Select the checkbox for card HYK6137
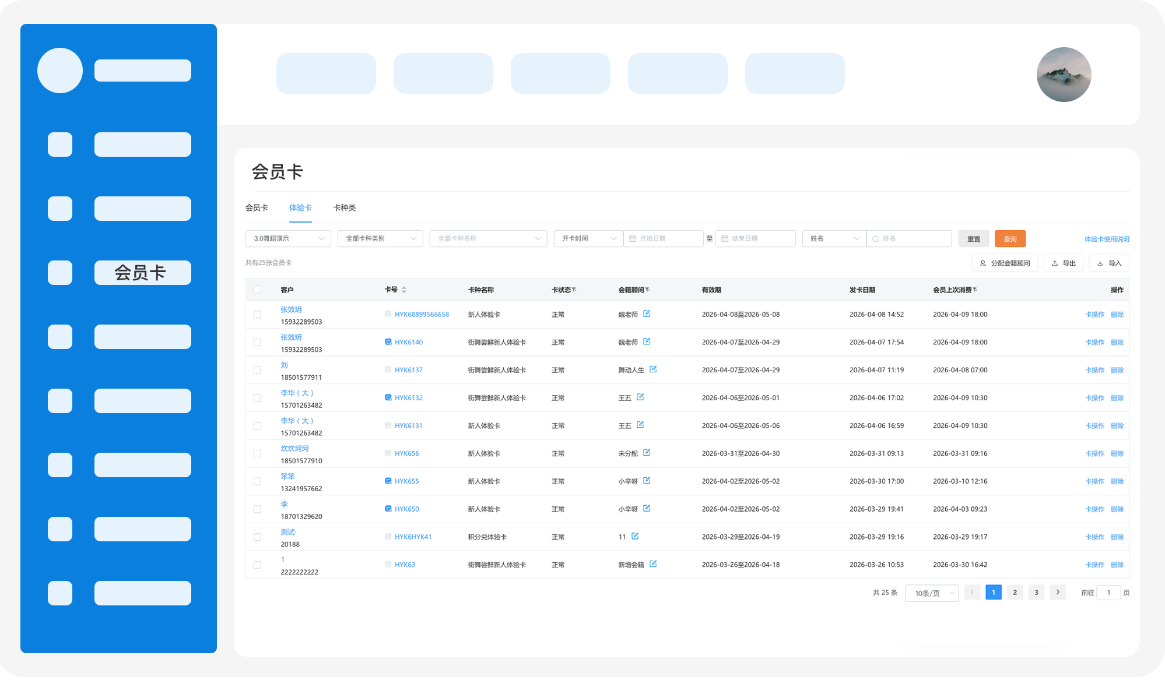1165x680 pixels. [x=257, y=371]
